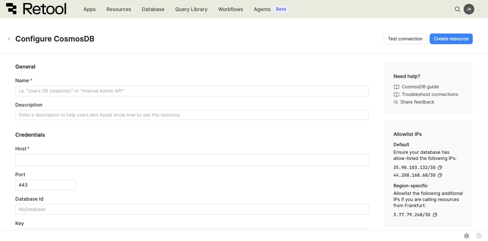488x241 pixels.
Task: Open the help question mark icon
Action: pyautogui.click(x=479, y=236)
